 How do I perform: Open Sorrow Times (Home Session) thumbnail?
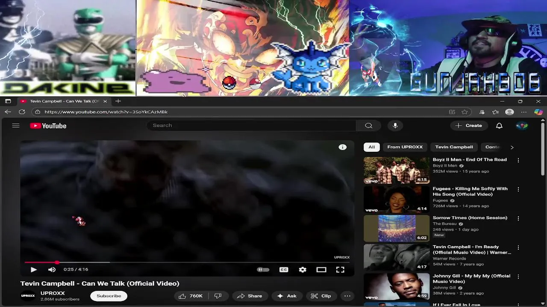point(397,228)
